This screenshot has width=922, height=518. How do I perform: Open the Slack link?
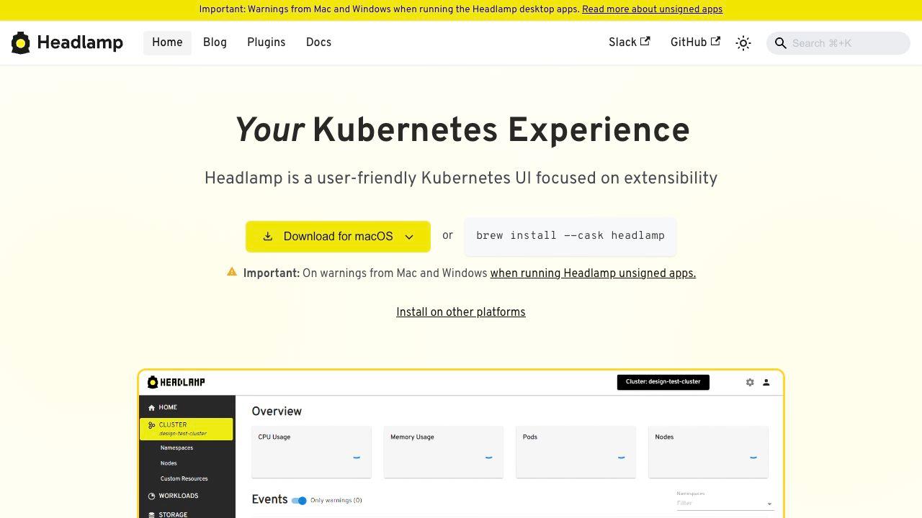629,42
